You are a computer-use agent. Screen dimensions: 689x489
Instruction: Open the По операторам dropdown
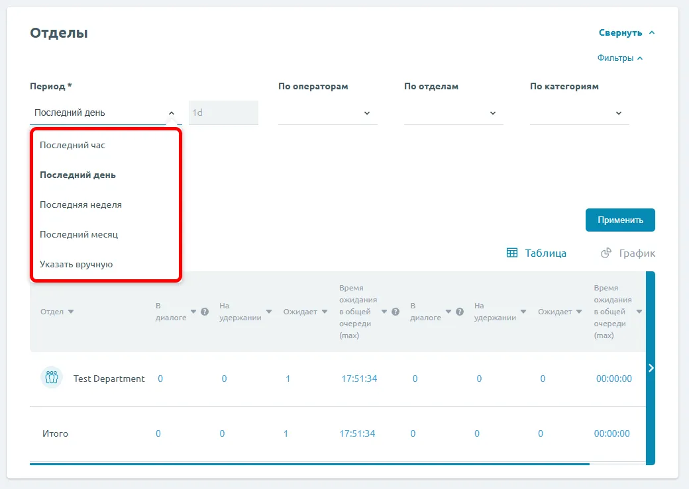[x=327, y=113]
